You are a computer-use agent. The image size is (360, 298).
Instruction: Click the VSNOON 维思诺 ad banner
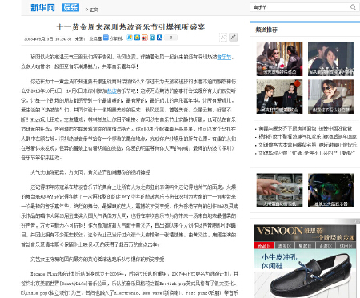pyautogui.click(x=305, y=233)
